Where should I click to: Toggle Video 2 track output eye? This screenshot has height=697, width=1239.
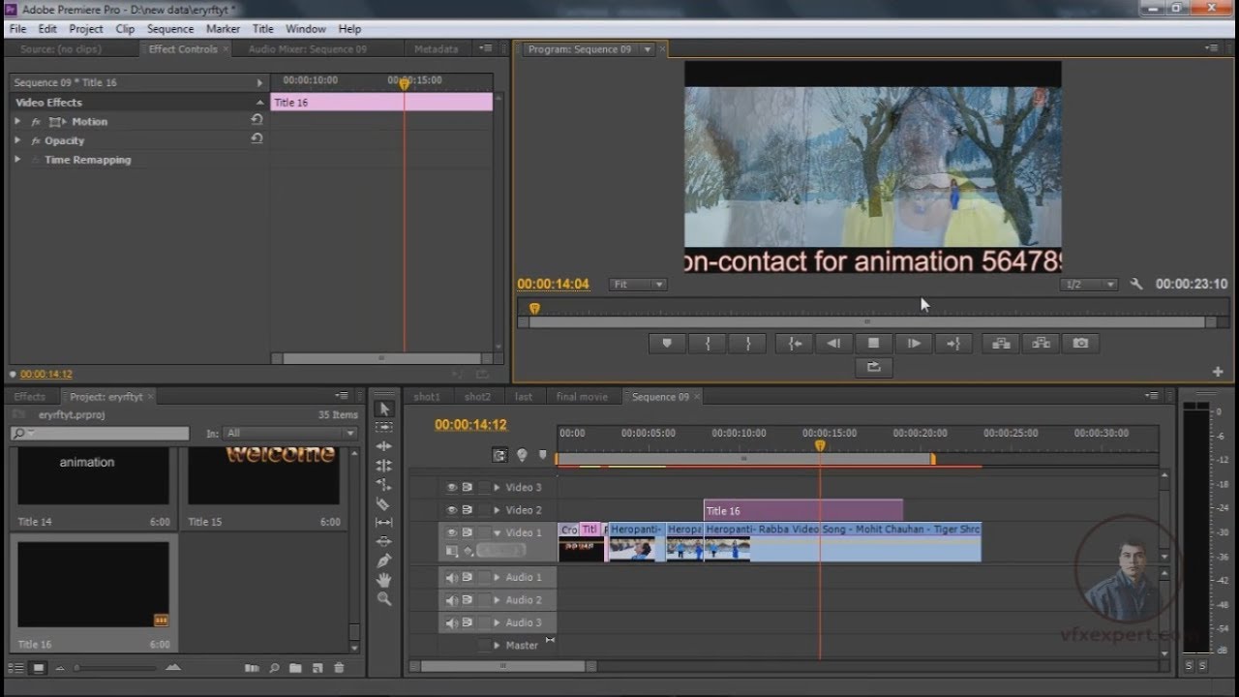(x=452, y=510)
